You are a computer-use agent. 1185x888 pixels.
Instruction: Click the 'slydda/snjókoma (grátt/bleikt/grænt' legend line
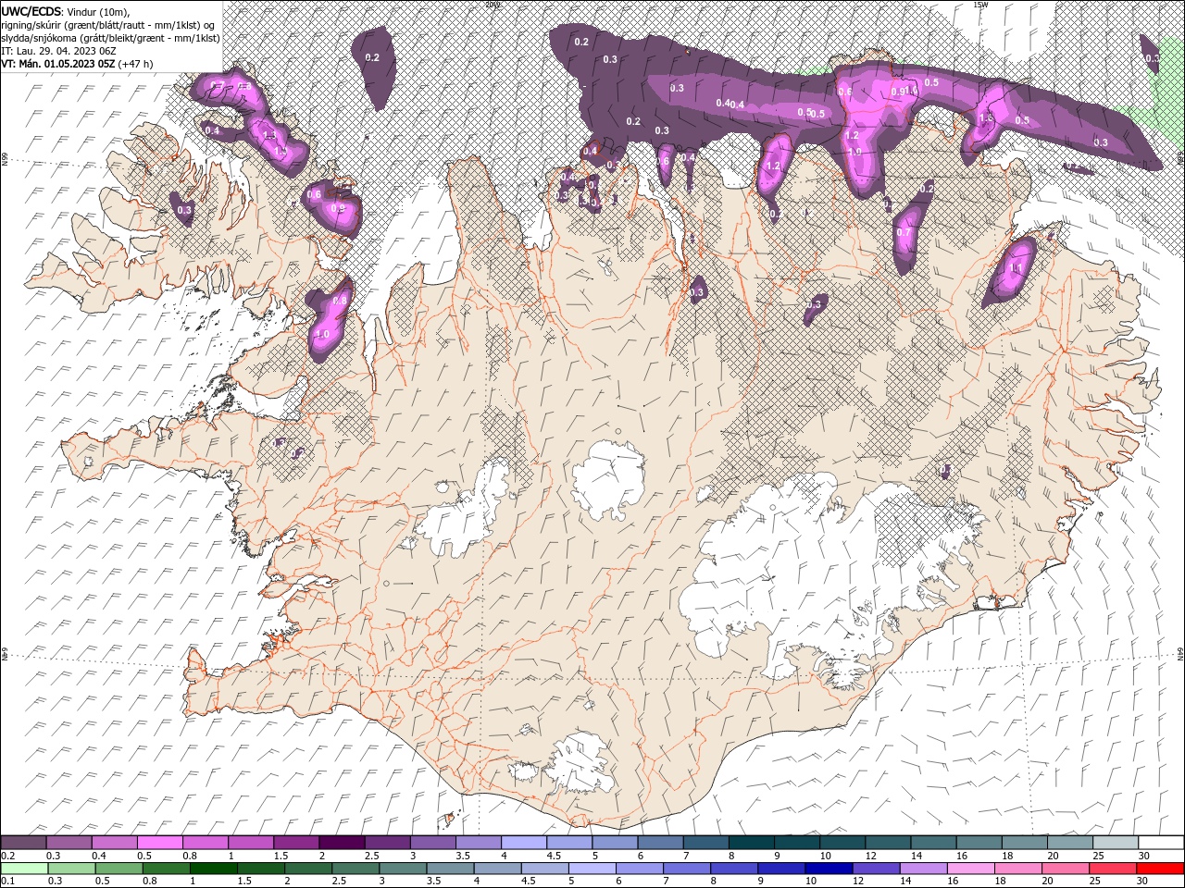110,38
